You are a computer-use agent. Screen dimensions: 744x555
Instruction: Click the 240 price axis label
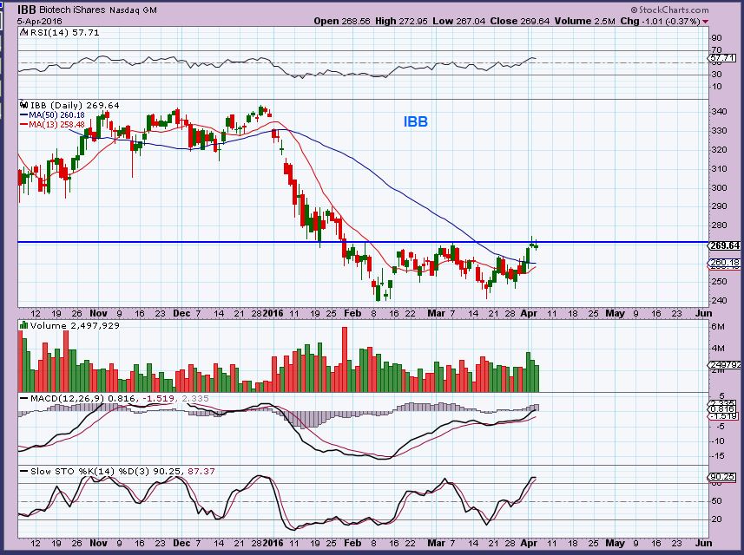720,301
